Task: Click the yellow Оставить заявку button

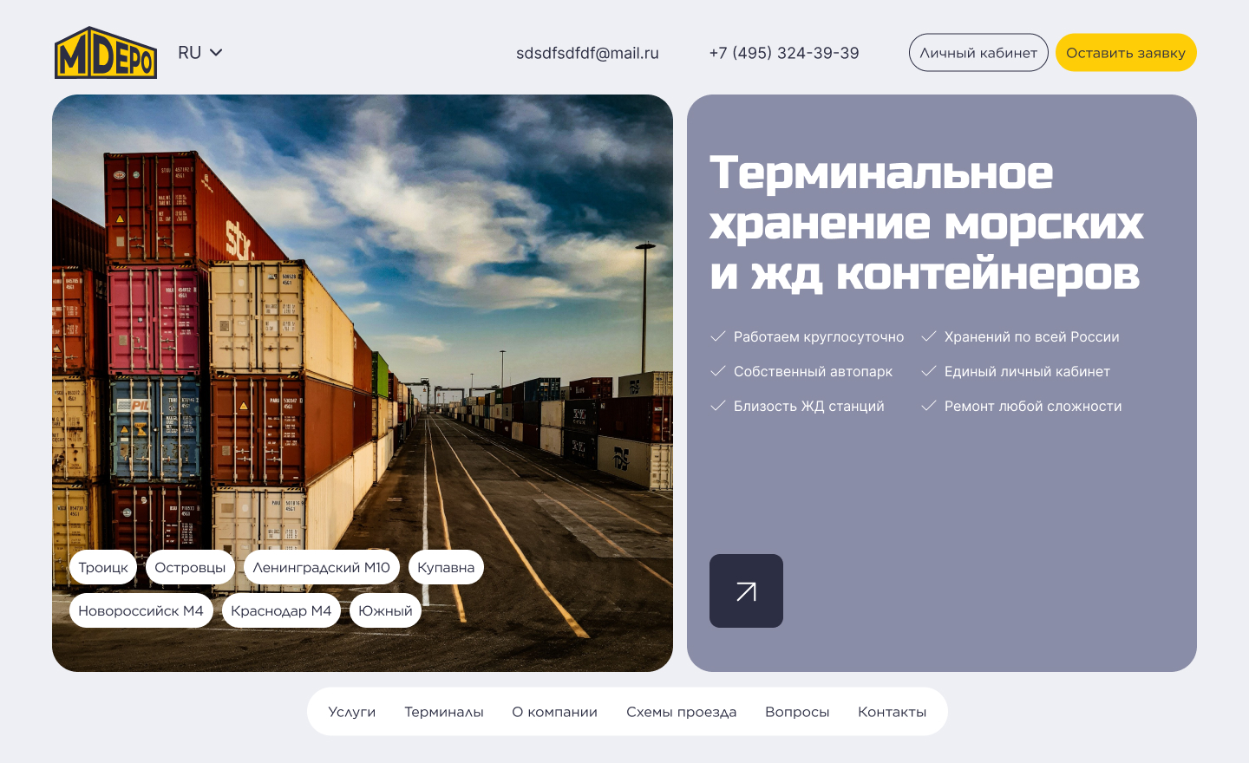Action: 1125,52
